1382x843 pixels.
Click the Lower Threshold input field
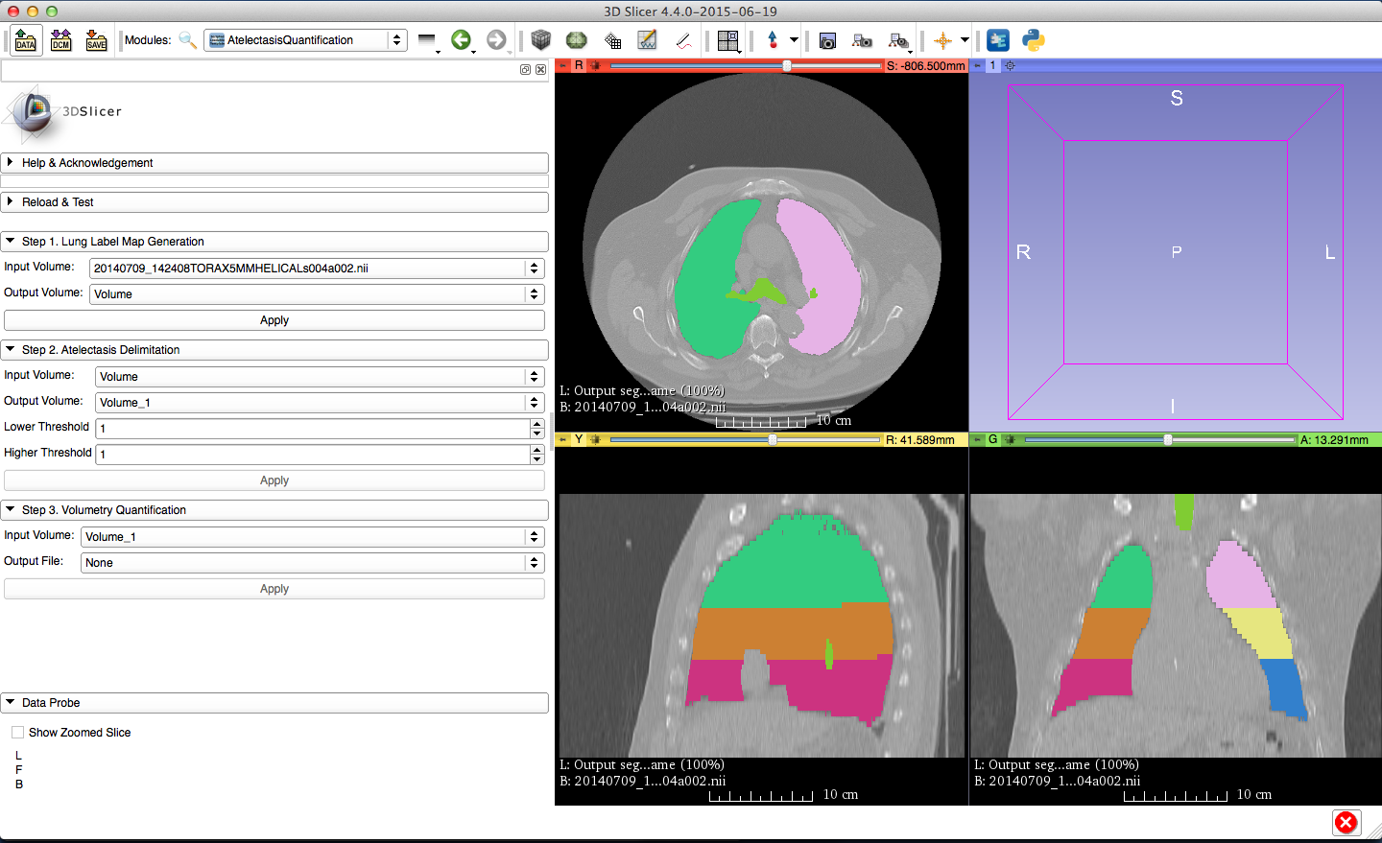313,429
